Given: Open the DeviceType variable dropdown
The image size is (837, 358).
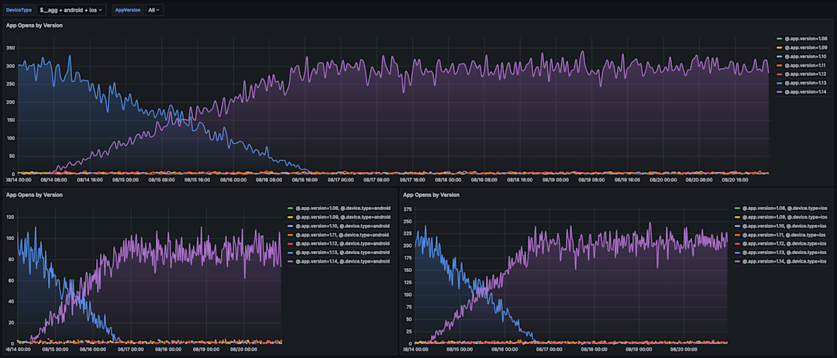Looking at the screenshot, I should pyautogui.click(x=71, y=10).
